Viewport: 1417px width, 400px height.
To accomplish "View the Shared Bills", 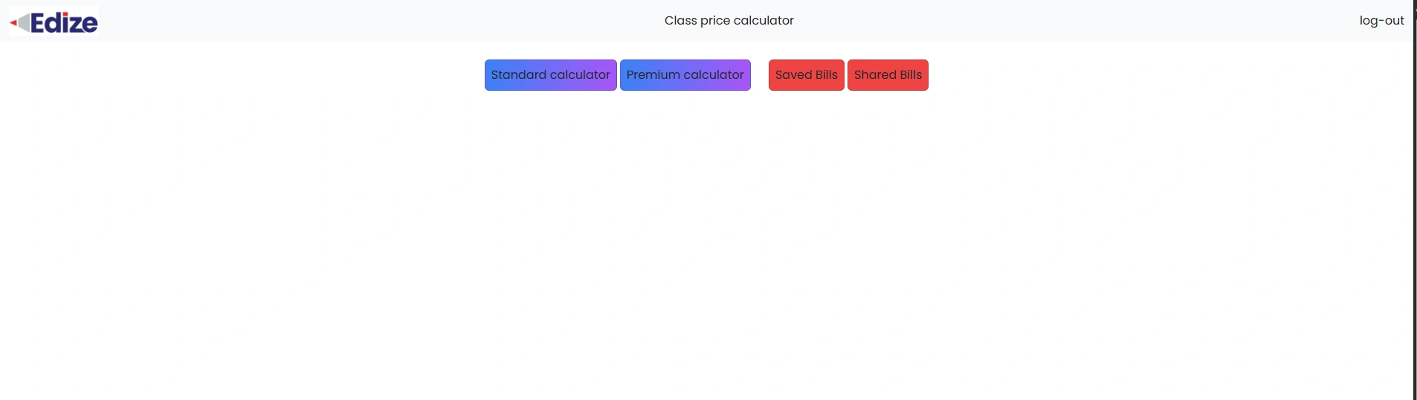I will point(888,75).
